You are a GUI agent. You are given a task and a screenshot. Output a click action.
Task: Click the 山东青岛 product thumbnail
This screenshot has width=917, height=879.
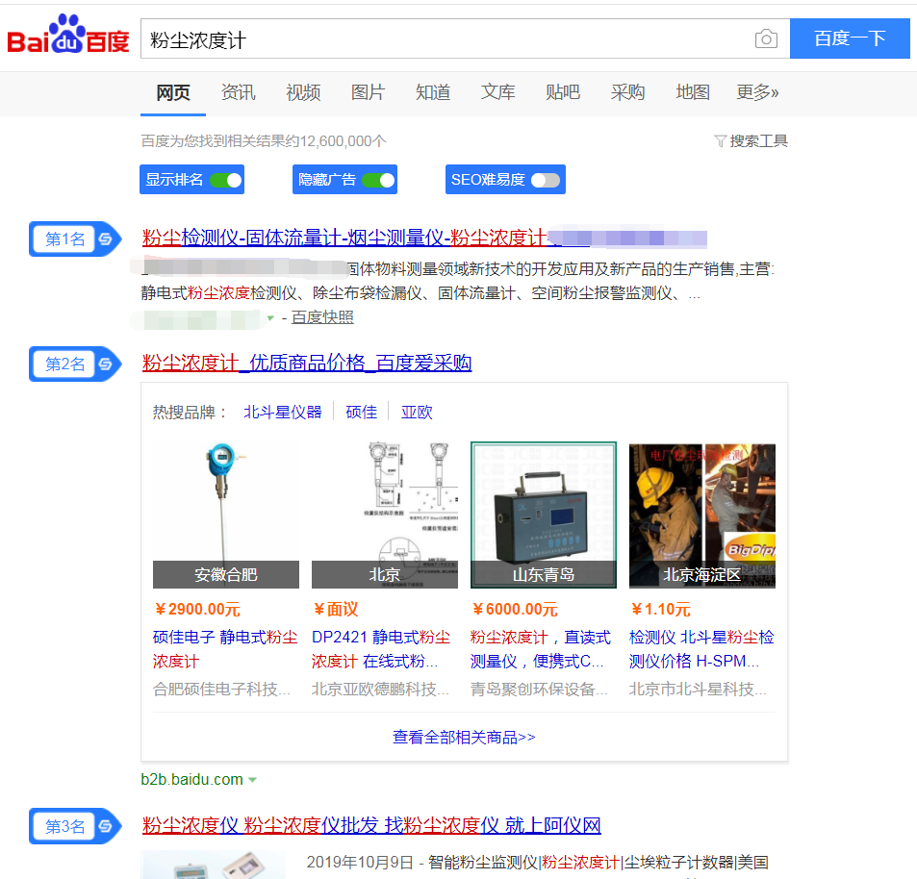[544, 515]
